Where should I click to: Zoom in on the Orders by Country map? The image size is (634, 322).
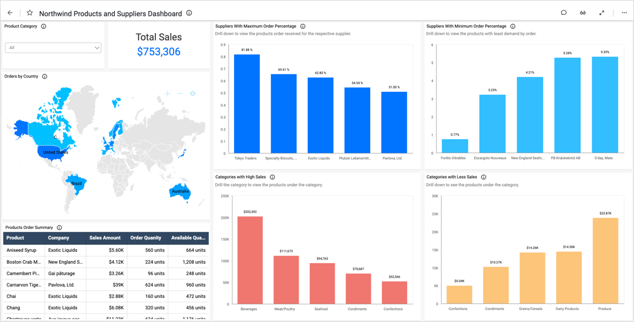(167, 93)
